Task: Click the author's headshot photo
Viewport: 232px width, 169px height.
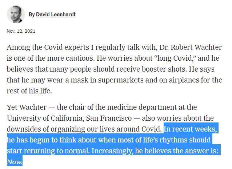Action: 16,14
